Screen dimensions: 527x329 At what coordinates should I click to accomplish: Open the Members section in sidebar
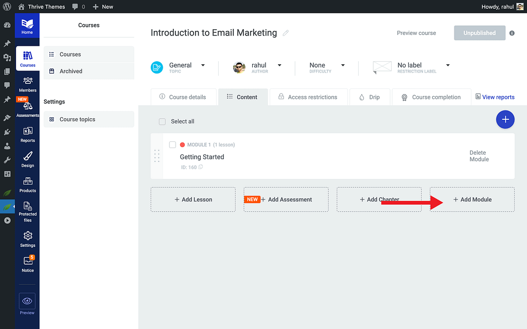click(x=28, y=84)
